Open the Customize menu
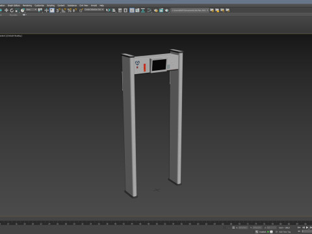Image resolution: width=312 pixels, height=234 pixels. [39, 5]
